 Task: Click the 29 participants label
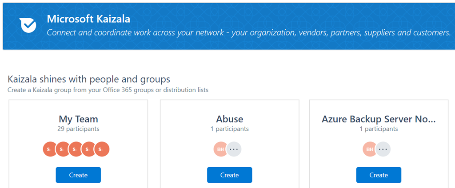78,129
